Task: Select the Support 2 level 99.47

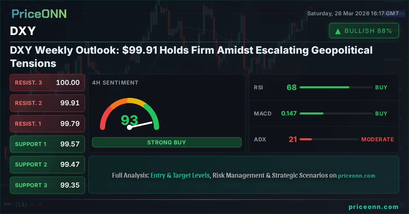Action: (47, 164)
